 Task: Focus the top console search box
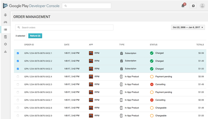pos(87,6)
